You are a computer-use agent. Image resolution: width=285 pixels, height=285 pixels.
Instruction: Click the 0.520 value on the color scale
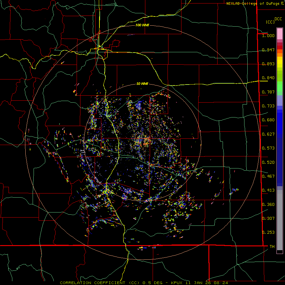point(268,162)
